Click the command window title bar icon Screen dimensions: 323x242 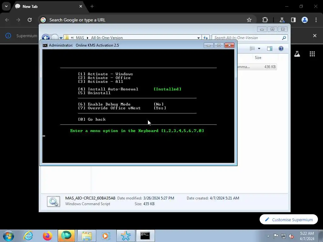click(45, 45)
